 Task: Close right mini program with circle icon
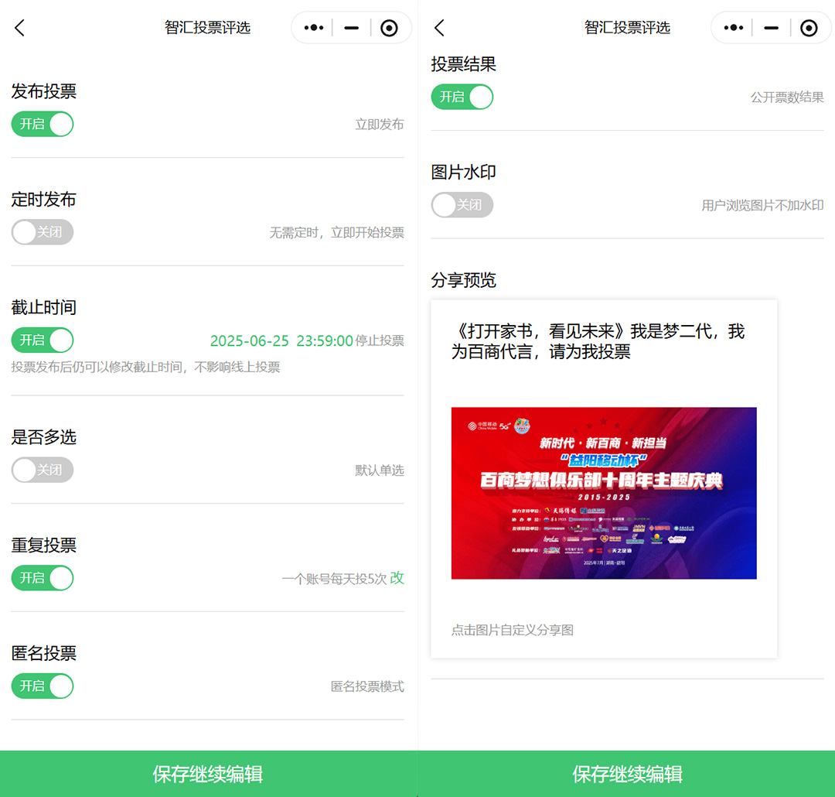click(809, 28)
